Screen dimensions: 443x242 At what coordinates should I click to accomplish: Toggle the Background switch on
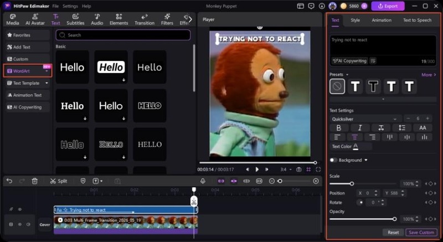[x=333, y=160]
